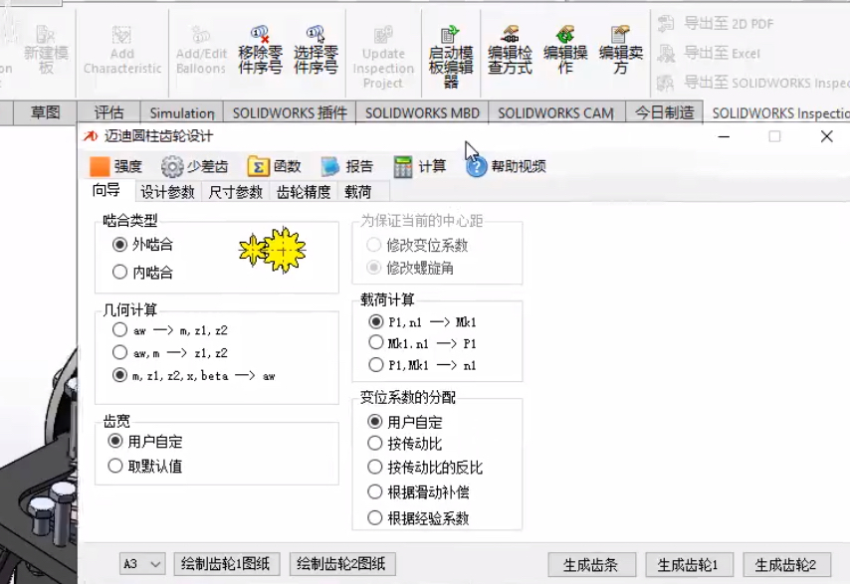Select geometry option aw, m → z1, z2

click(119, 352)
